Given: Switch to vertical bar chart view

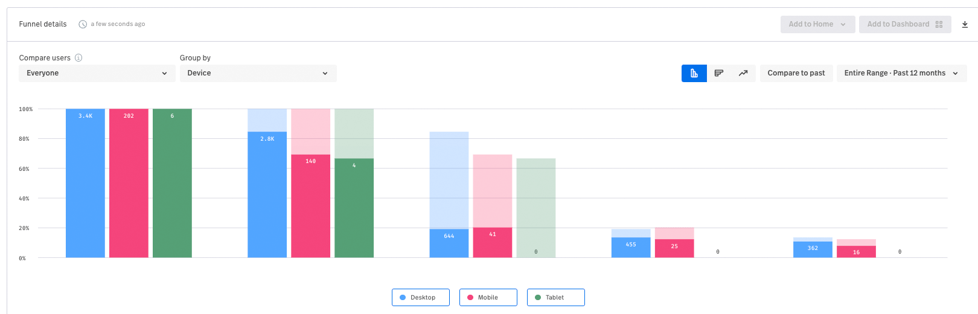Looking at the screenshot, I should [694, 73].
